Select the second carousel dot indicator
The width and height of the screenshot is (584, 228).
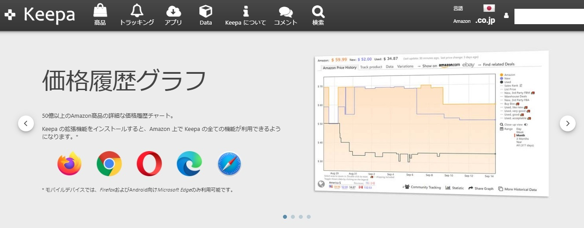coord(293,217)
